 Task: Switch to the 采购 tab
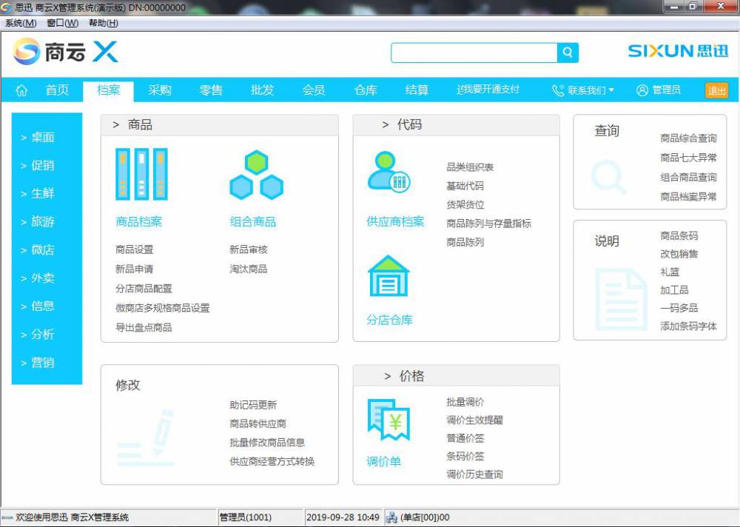point(160,90)
